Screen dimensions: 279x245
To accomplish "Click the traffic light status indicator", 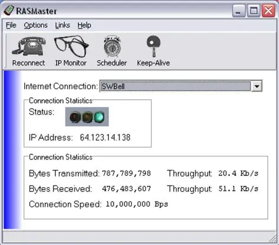I will tap(87, 117).
